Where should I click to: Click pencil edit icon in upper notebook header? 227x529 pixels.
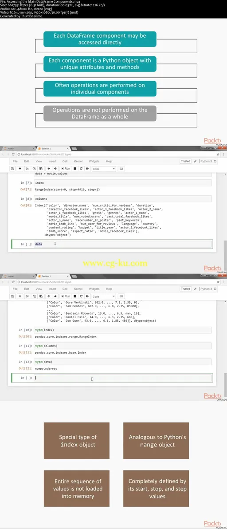196,161
